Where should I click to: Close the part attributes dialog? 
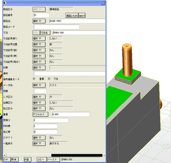[x=103, y=3]
